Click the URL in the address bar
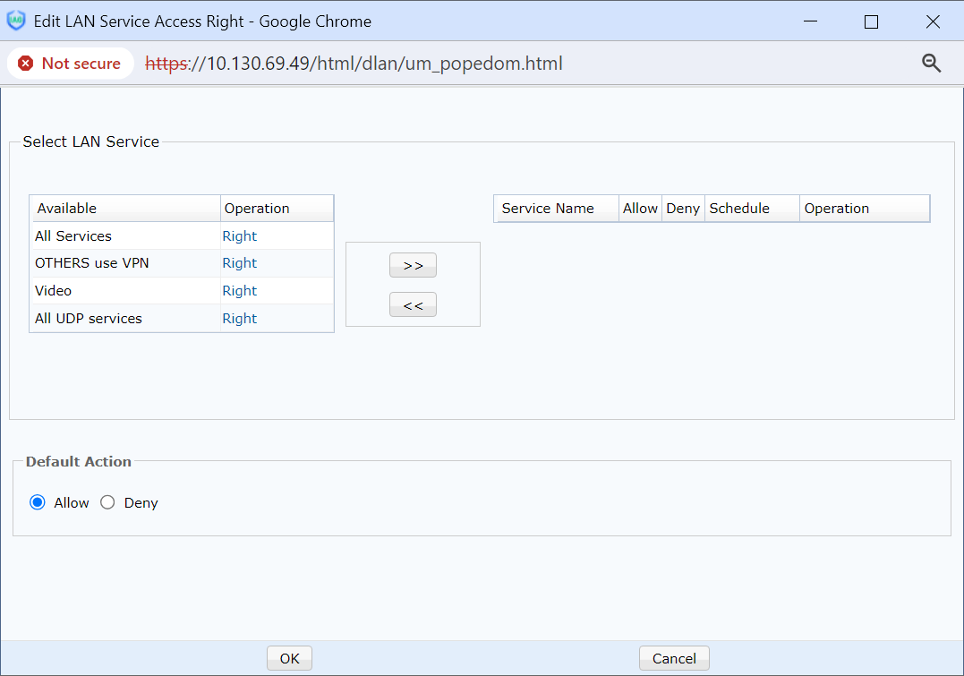 coord(354,64)
